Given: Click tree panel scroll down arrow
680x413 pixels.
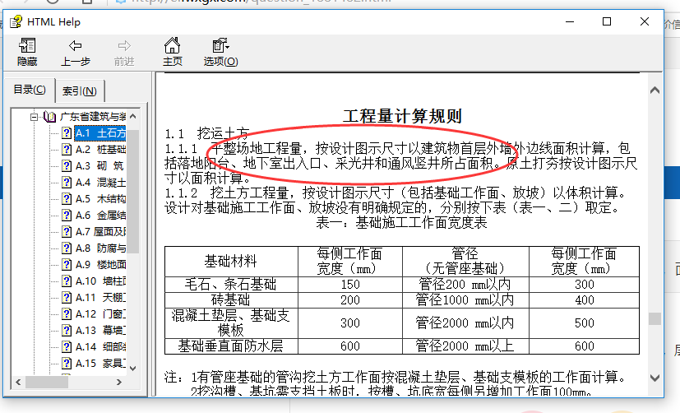Looking at the screenshot, I should pos(133,369).
